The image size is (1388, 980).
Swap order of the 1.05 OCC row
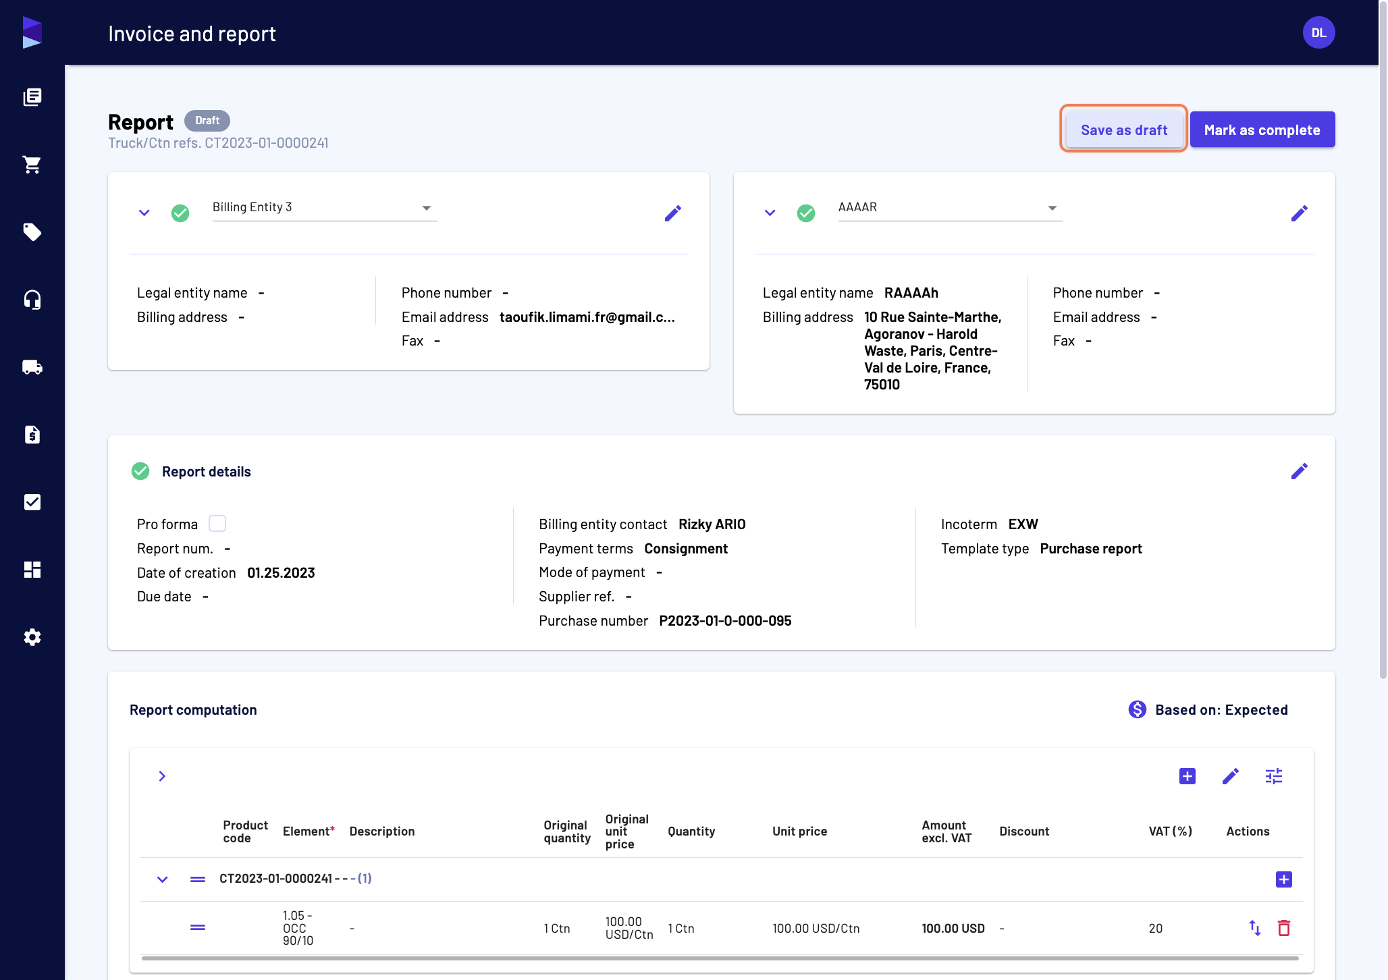coord(1255,928)
